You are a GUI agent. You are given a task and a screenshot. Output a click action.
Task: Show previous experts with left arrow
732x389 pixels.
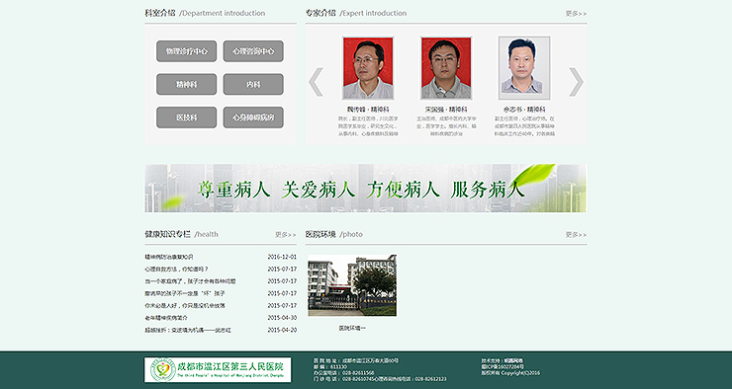coord(317,82)
